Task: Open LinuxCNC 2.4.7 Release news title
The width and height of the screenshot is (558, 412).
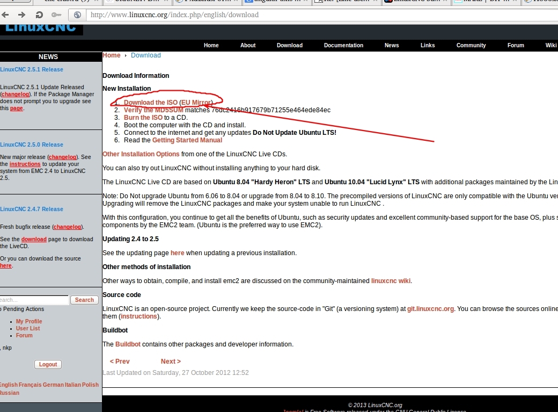Action: tap(32, 209)
